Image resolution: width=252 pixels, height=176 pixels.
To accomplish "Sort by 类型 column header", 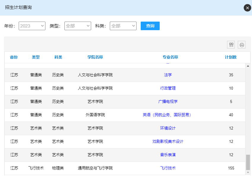I will pyautogui.click(x=36, y=57).
